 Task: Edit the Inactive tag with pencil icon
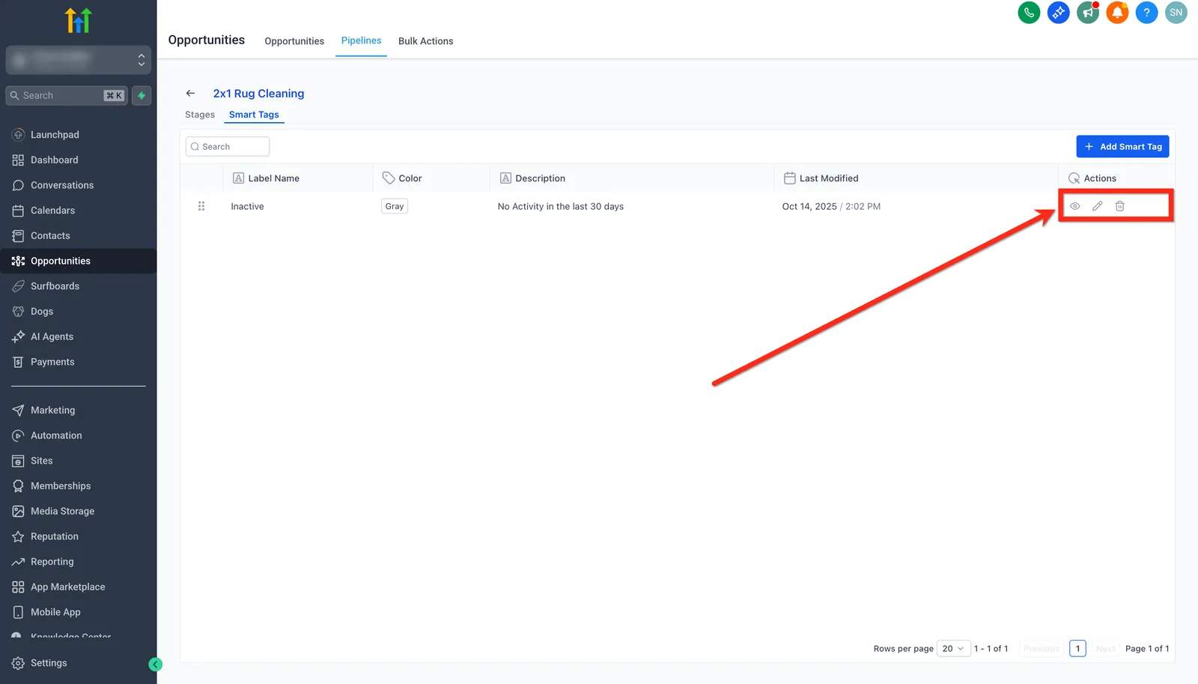point(1097,206)
